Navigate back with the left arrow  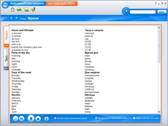point(11,18)
